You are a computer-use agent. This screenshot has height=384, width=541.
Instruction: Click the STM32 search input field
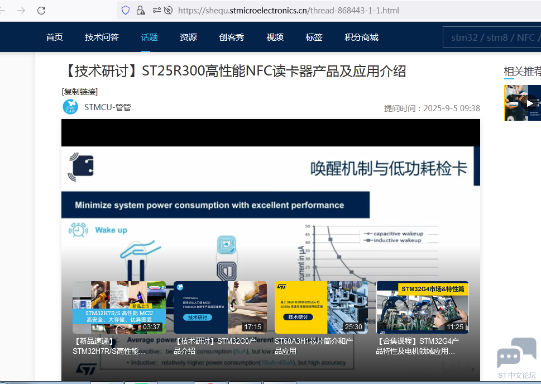(x=491, y=37)
